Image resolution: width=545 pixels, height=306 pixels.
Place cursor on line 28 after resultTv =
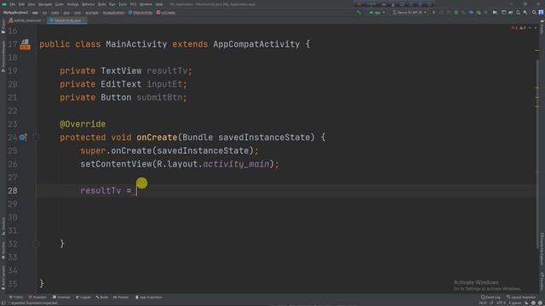click(136, 190)
